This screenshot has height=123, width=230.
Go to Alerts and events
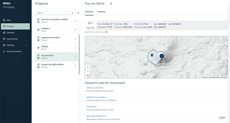[x=14, y=51]
